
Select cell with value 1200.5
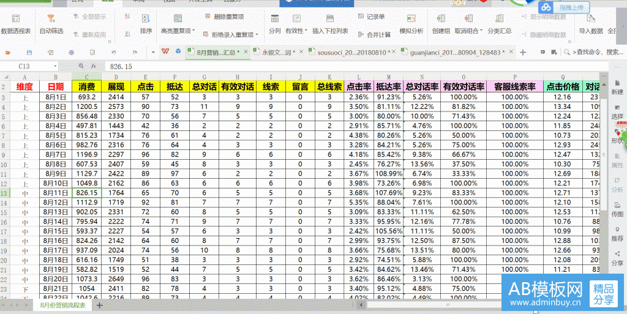pos(87,107)
